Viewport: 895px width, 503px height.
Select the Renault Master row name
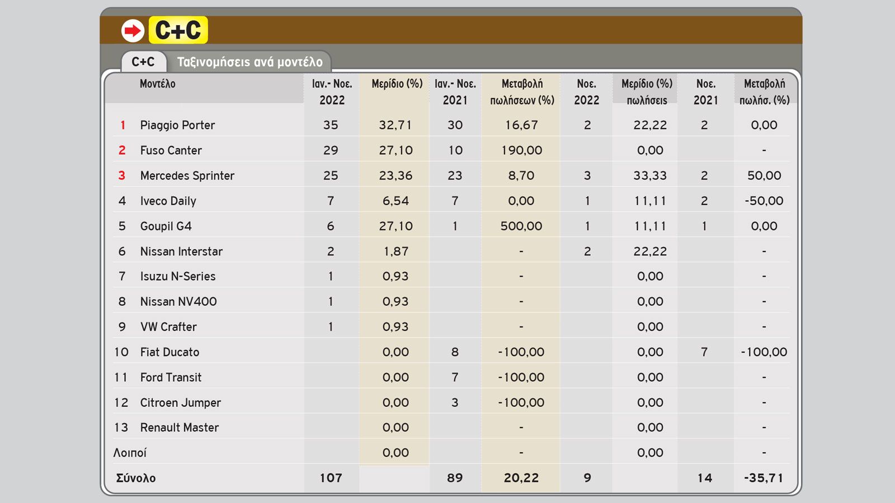coord(179,428)
